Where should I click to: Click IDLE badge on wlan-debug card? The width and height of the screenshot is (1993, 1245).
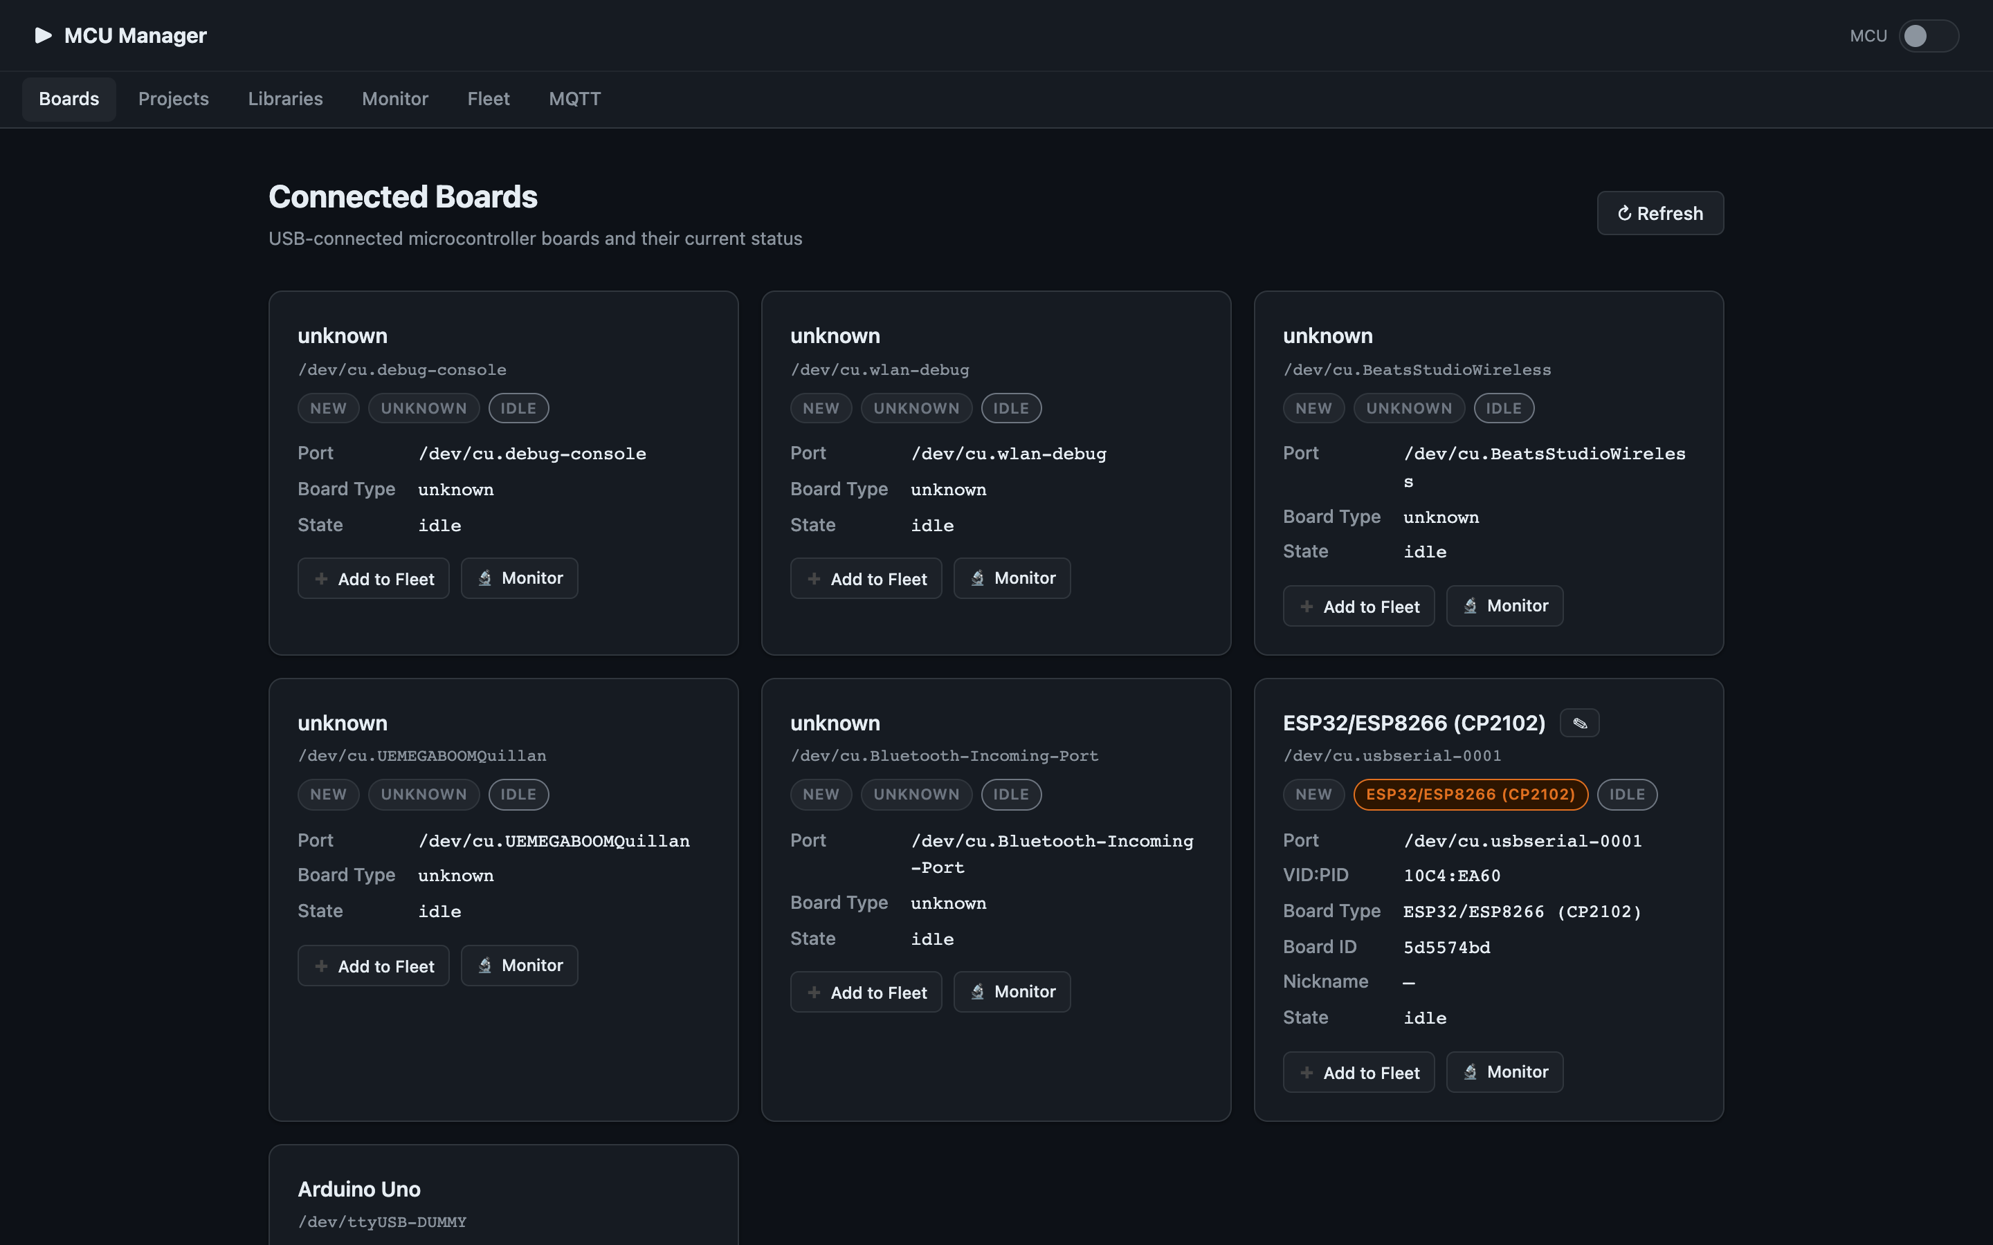click(1011, 408)
